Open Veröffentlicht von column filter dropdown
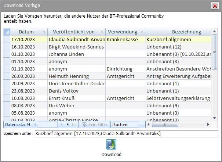 click(102, 32)
